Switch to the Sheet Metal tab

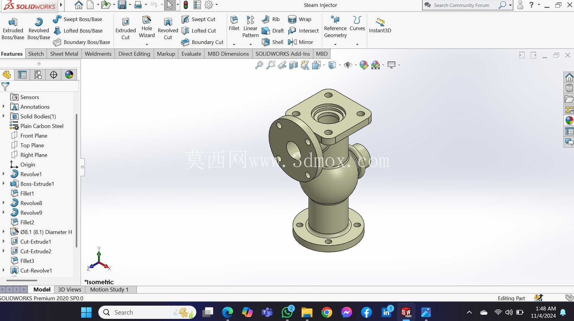tap(64, 54)
